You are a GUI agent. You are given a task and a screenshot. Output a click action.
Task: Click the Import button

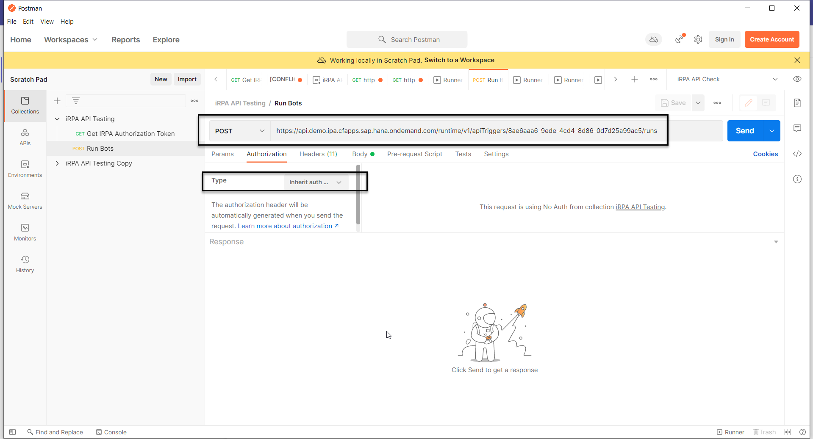[x=187, y=79]
